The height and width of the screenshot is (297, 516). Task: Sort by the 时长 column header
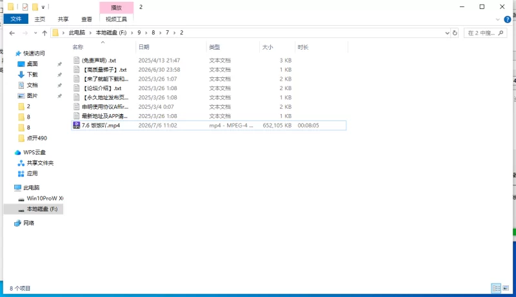point(303,47)
